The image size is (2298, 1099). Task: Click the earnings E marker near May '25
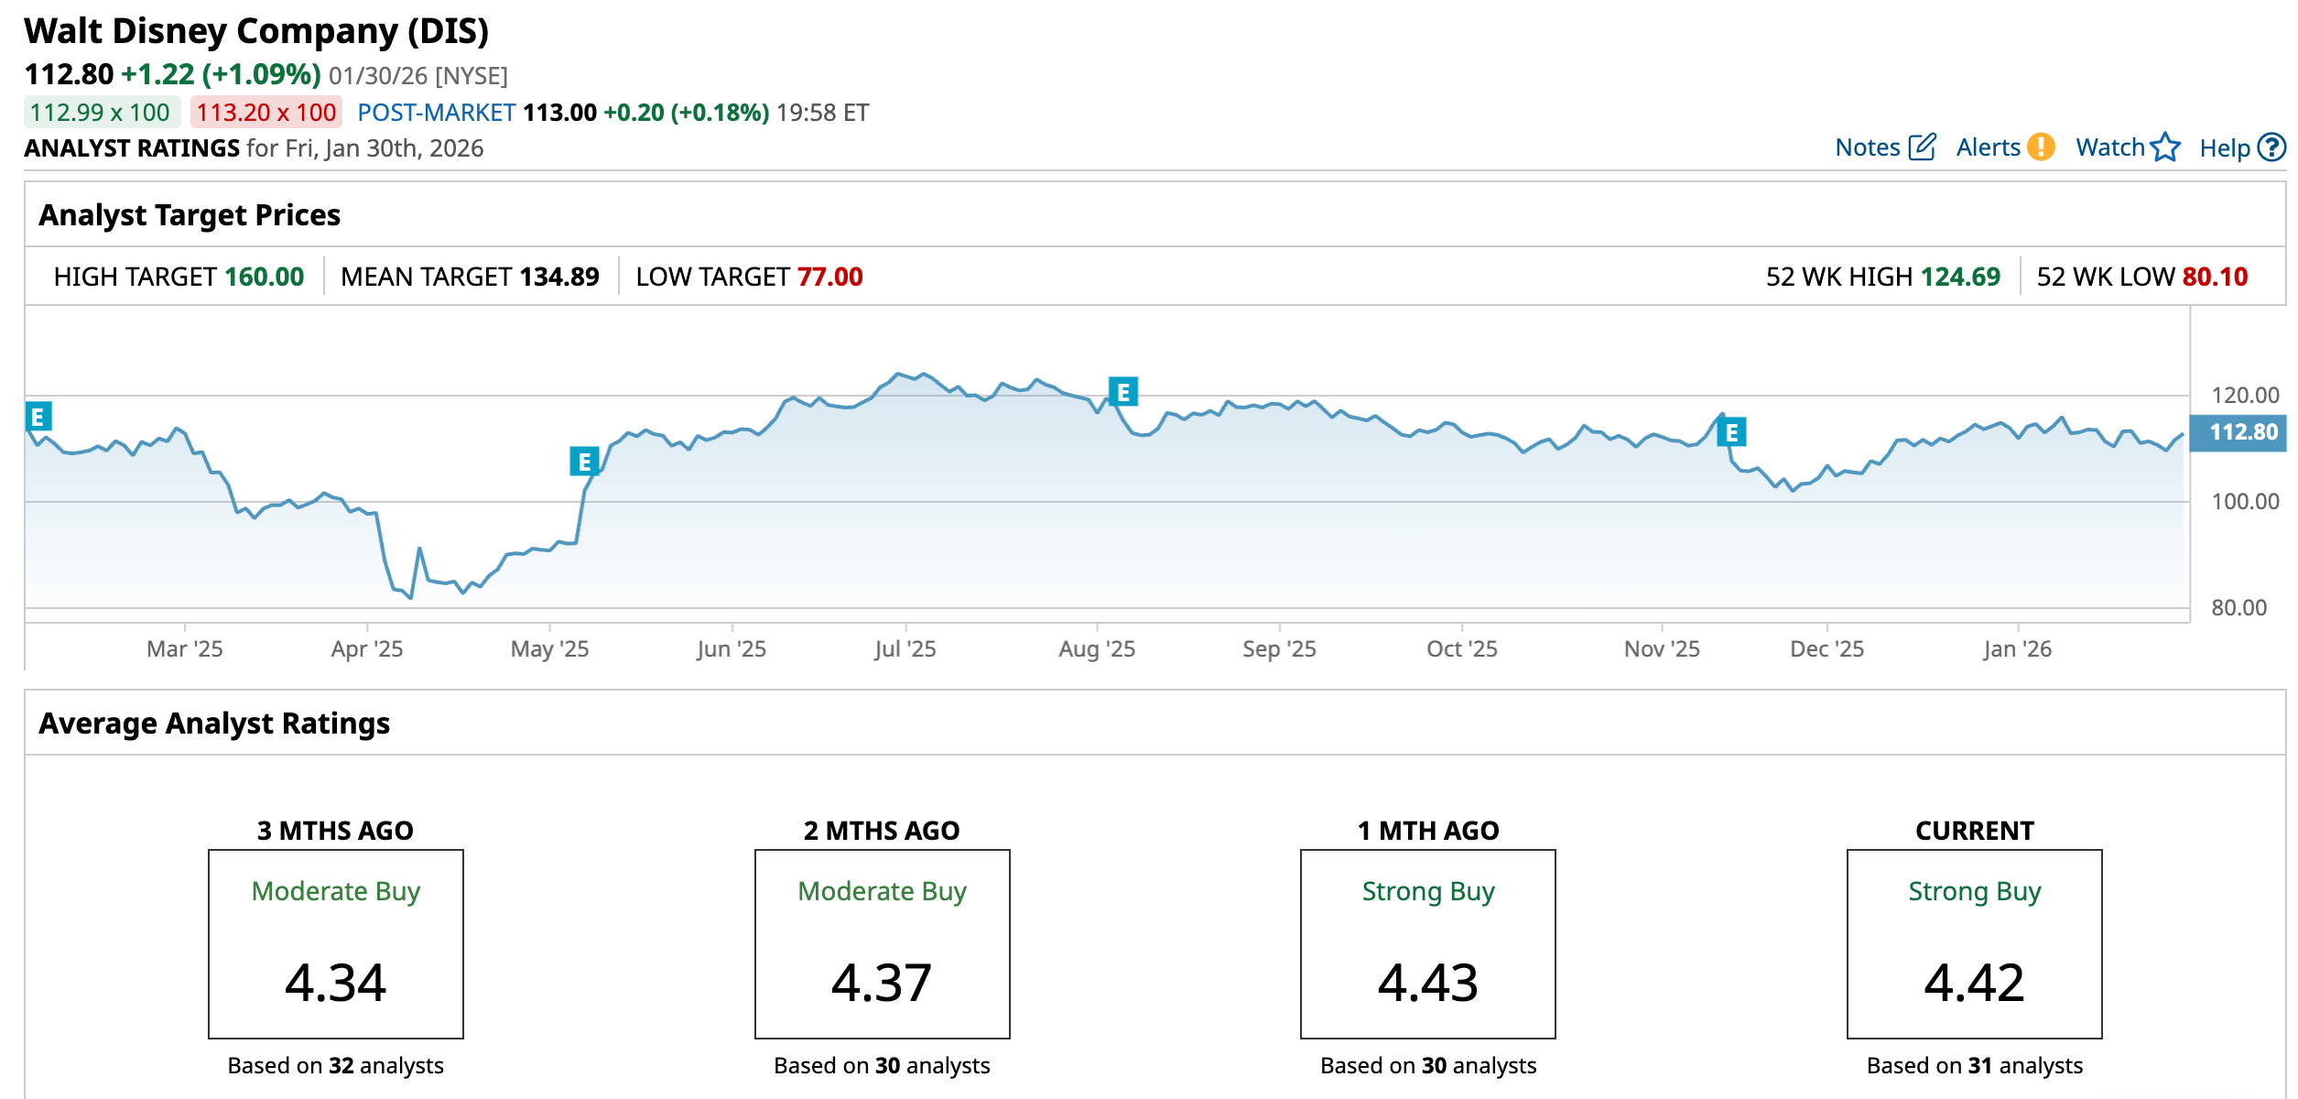pyautogui.click(x=584, y=462)
